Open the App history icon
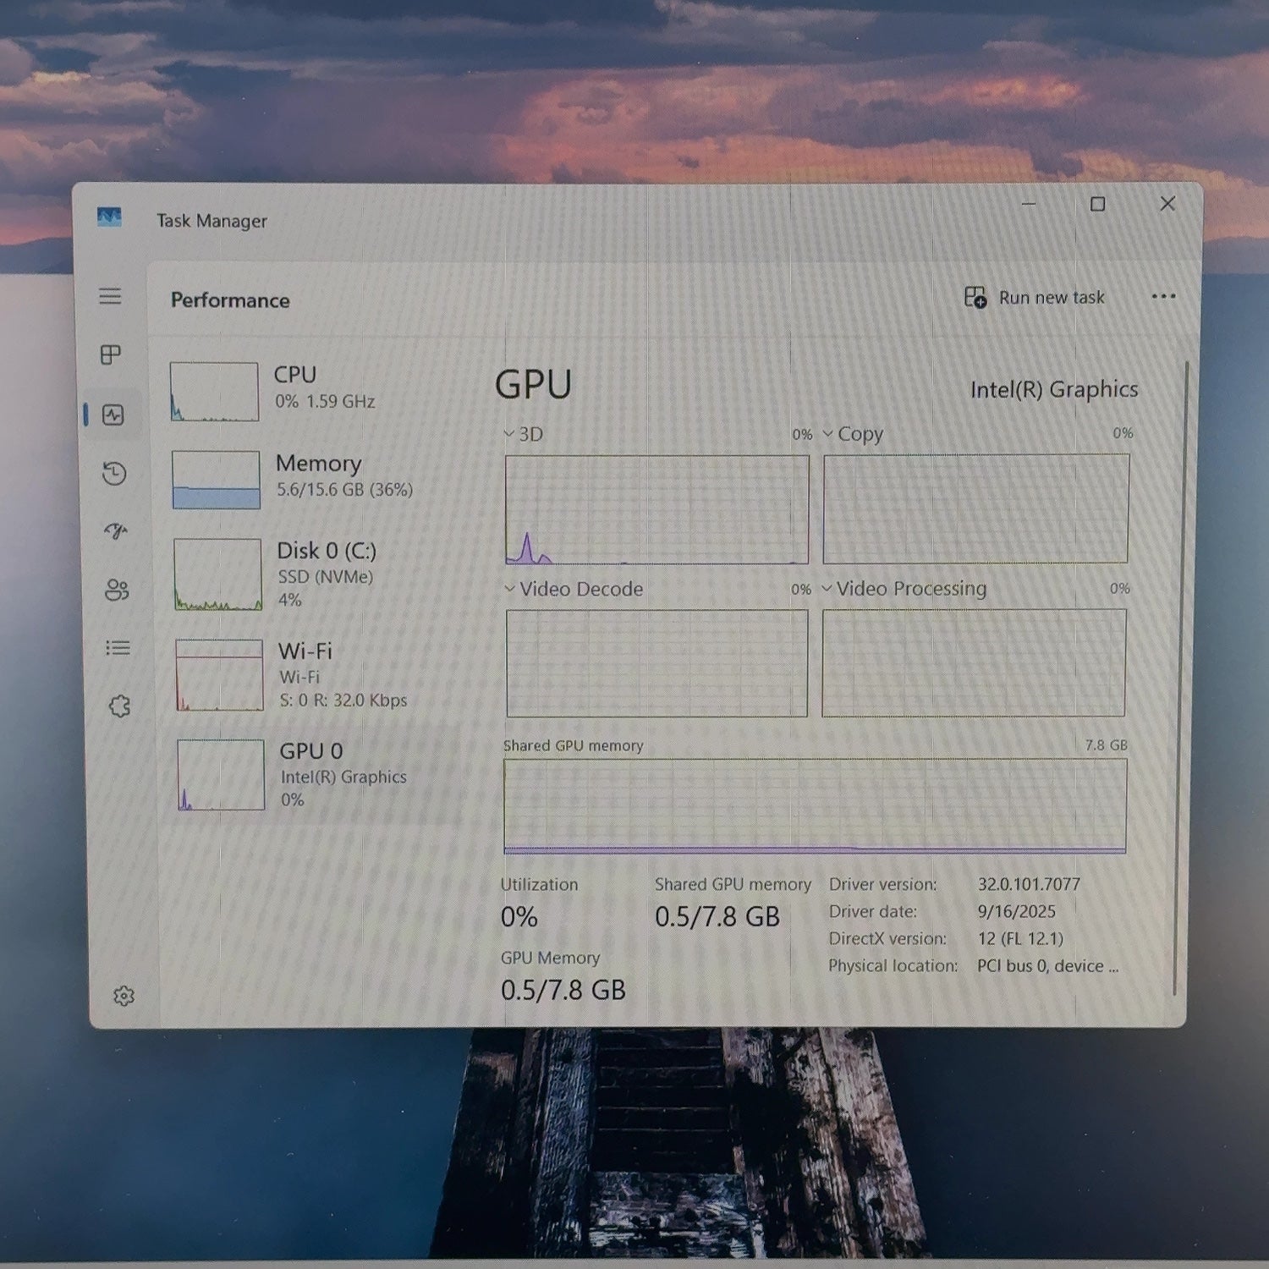The width and height of the screenshot is (1269, 1269). [114, 473]
